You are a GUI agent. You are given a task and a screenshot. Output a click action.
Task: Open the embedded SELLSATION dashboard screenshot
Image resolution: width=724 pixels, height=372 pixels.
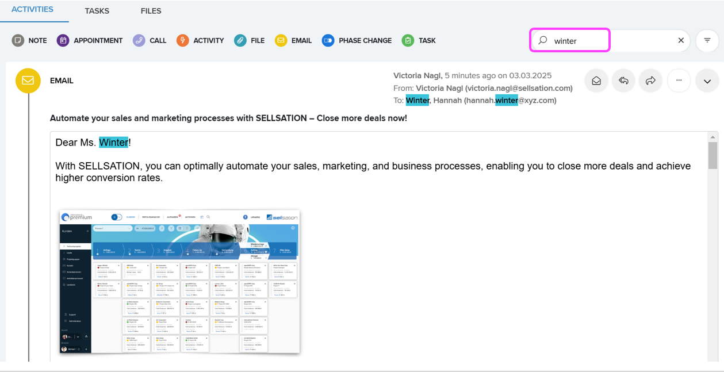(x=180, y=281)
